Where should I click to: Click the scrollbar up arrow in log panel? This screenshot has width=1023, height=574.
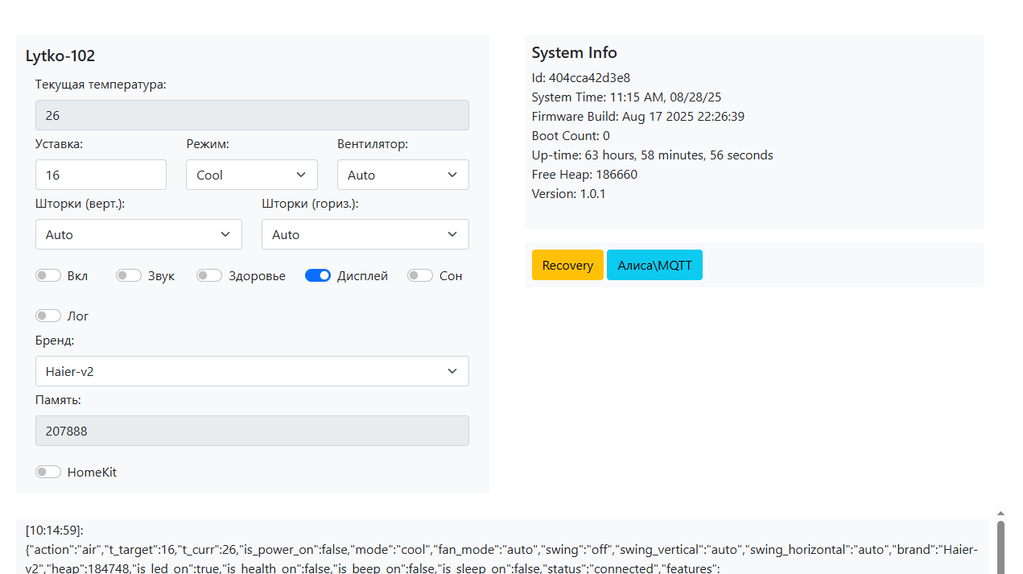click(1000, 514)
